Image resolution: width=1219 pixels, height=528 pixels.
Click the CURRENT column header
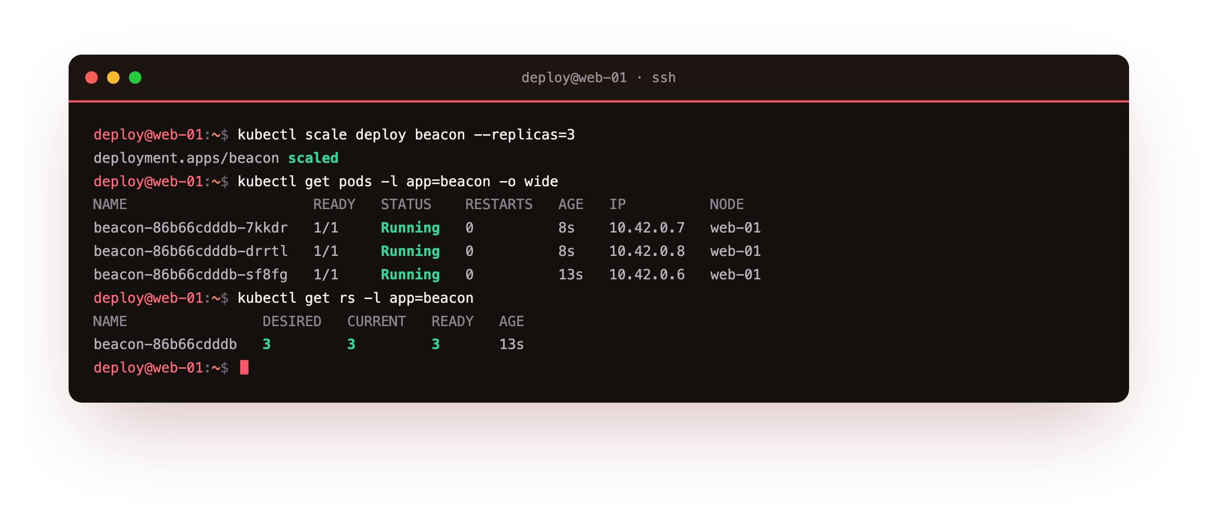pos(376,321)
